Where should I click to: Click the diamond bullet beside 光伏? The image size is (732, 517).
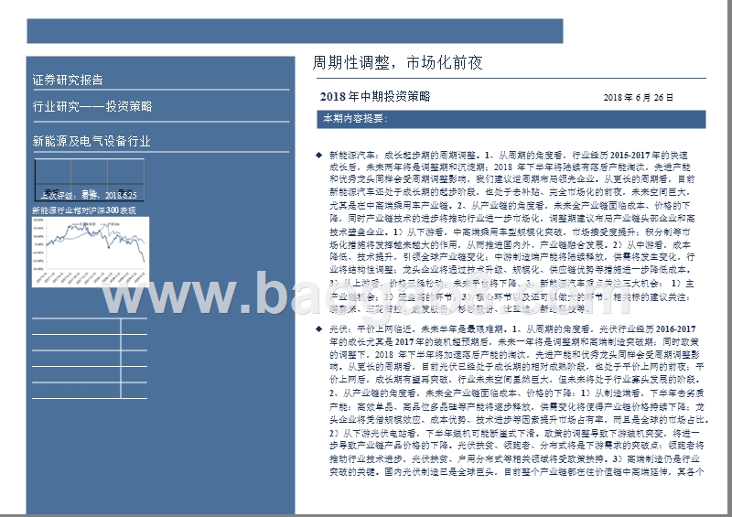(x=318, y=329)
